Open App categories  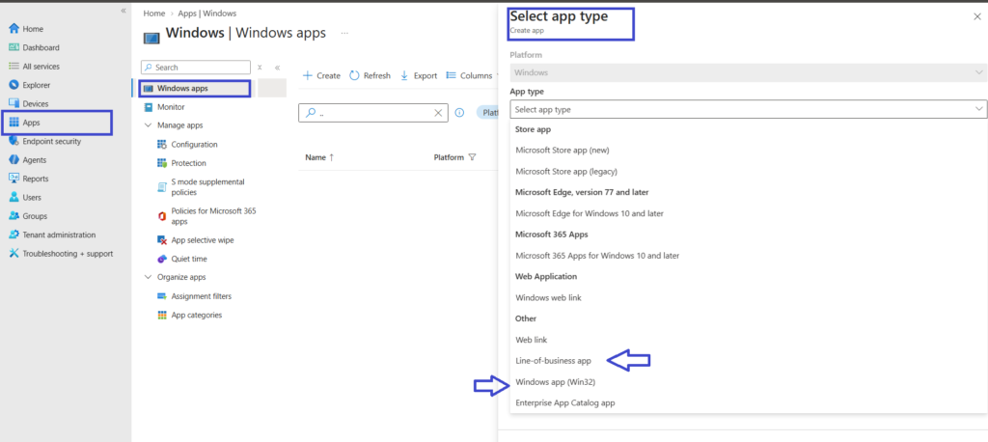click(x=197, y=316)
